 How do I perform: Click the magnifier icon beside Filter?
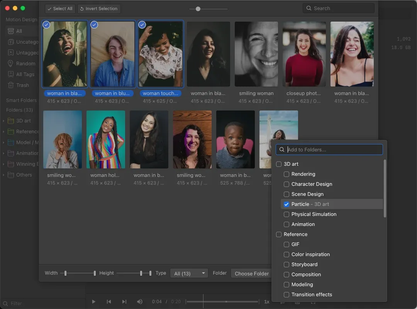(x=5, y=304)
